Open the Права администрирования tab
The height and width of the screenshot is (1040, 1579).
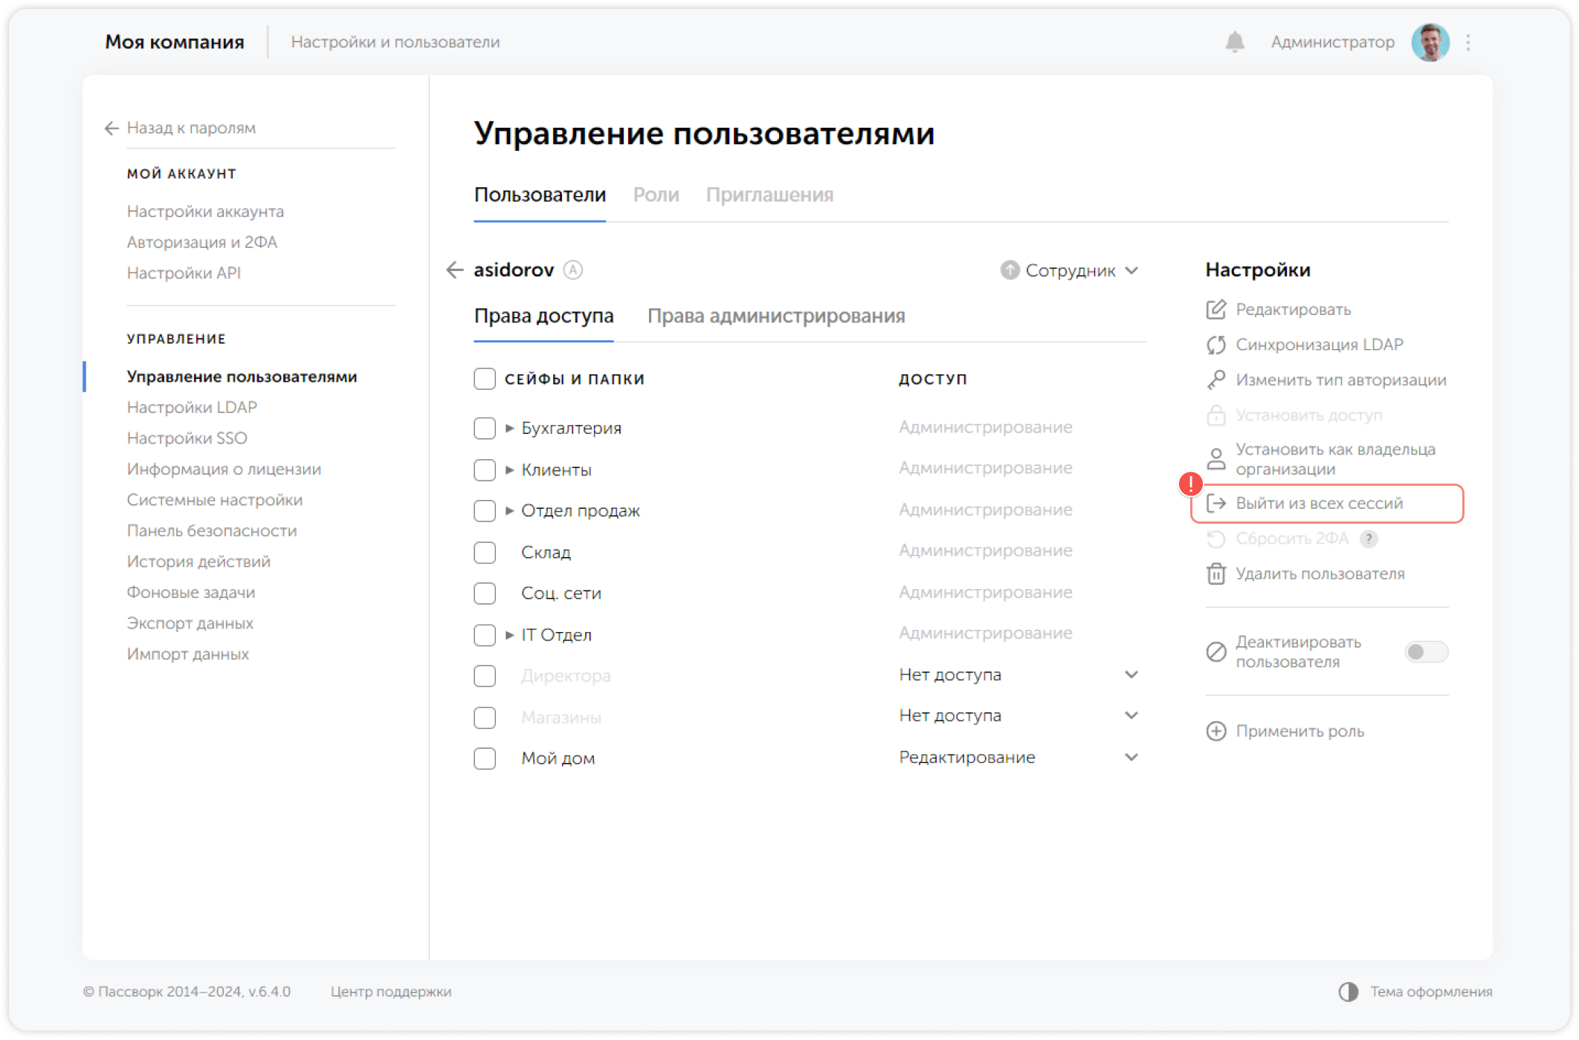(x=776, y=316)
